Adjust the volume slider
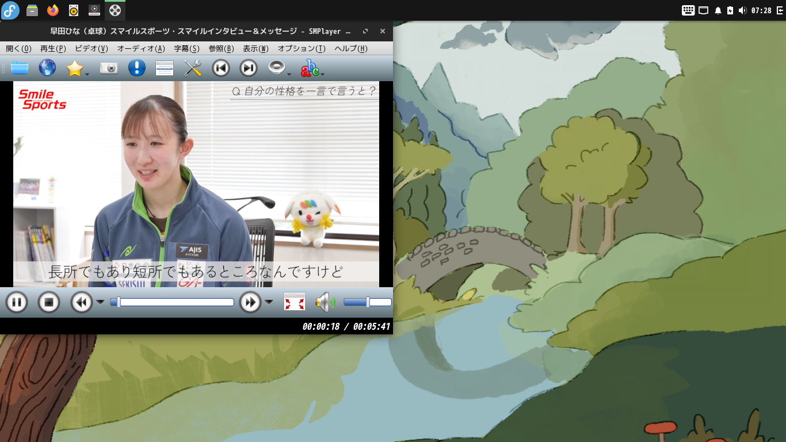The image size is (786, 442). pyautogui.click(x=368, y=302)
